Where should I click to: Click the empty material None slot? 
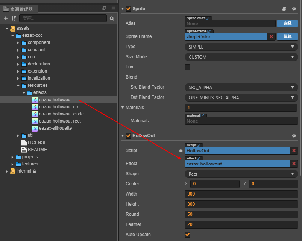241,121
